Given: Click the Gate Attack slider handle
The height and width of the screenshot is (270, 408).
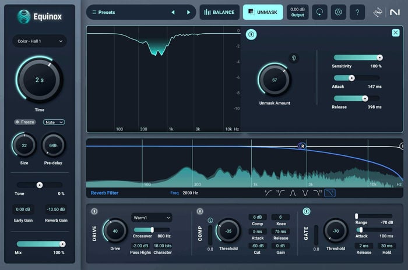Looking at the screenshot, I should coord(361,230).
